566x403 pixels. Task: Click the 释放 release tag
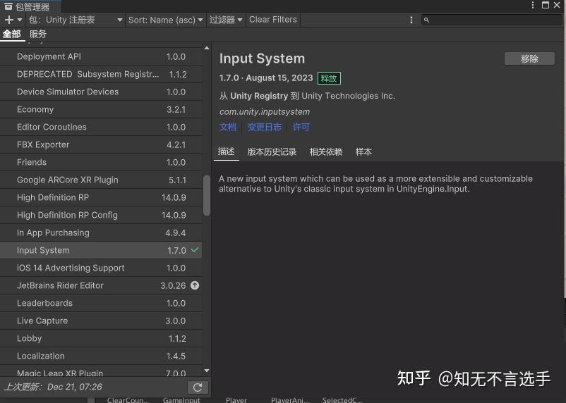[x=329, y=78]
